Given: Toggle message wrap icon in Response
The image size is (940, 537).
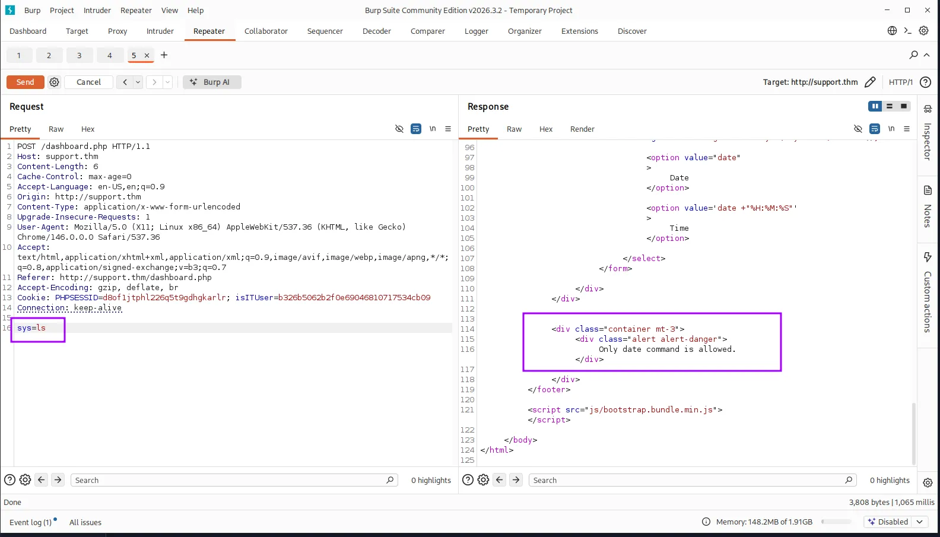Looking at the screenshot, I should point(875,129).
